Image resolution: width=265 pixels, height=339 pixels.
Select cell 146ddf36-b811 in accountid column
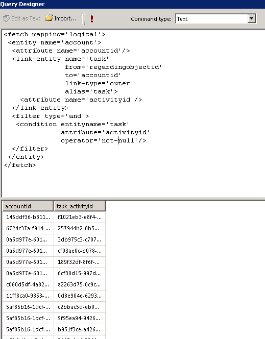tap(28, 217)
